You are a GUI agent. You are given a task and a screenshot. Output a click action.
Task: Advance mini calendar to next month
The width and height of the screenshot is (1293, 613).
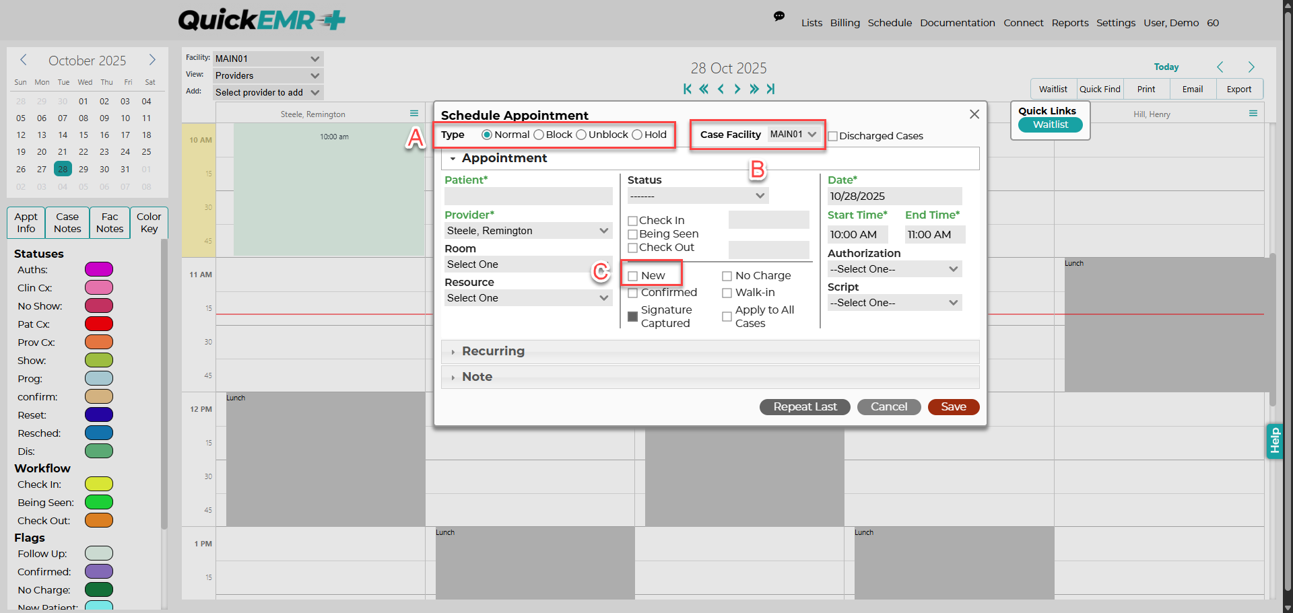pyautogui.click(x=152, y=60)
